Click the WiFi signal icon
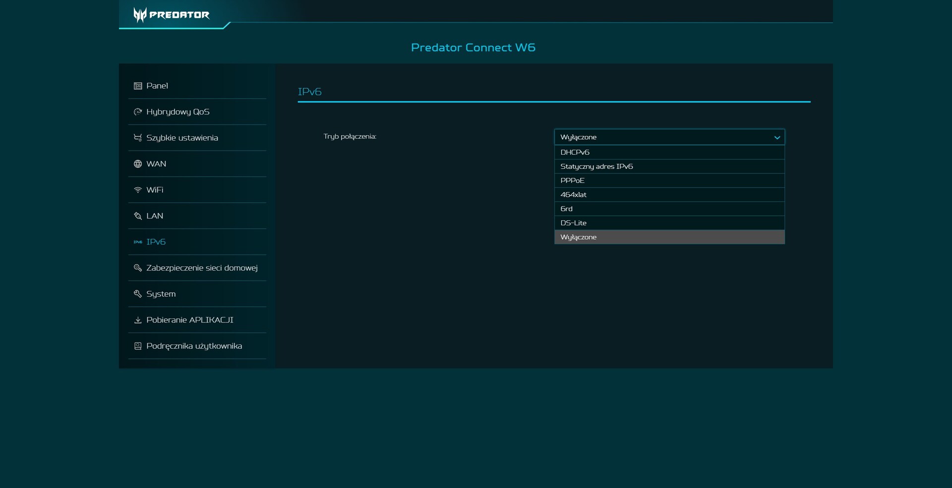952x488 pixels. pyautogui.click(x=138, y=190)
